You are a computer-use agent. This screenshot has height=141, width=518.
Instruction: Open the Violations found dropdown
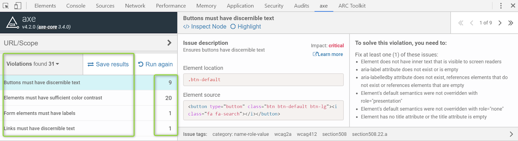coord(33,64)
